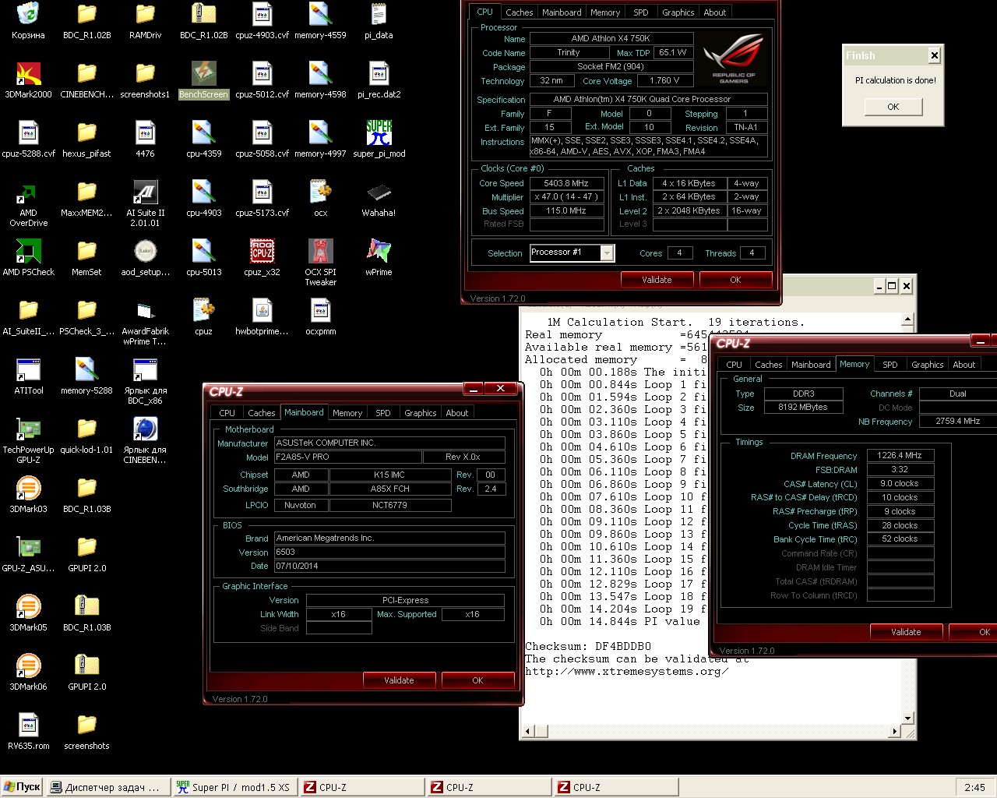Open Mainboard tab in top CPU-Z window
The image size is (997, 798).
coord(562,12)
